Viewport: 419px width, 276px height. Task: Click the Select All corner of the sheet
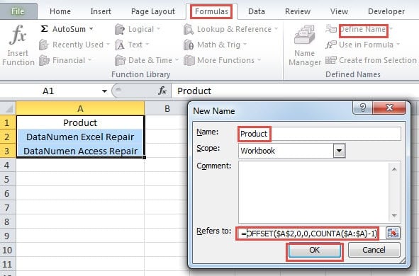tap(8, 108)
